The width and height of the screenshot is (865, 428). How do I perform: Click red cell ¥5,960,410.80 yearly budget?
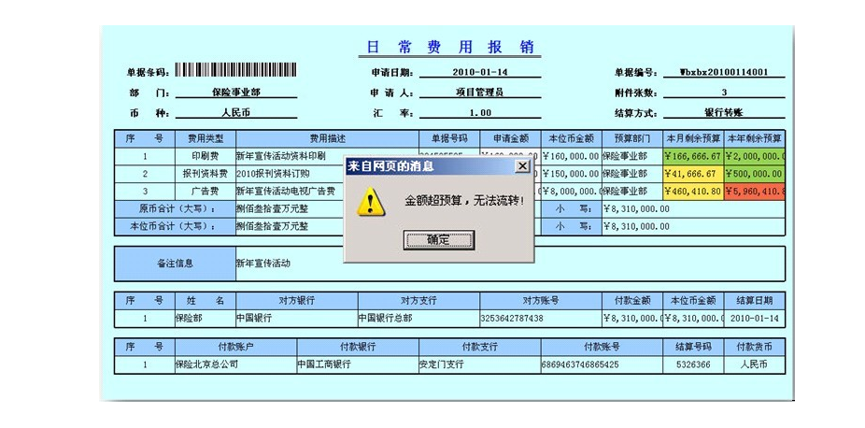click(x=754, y=192)
